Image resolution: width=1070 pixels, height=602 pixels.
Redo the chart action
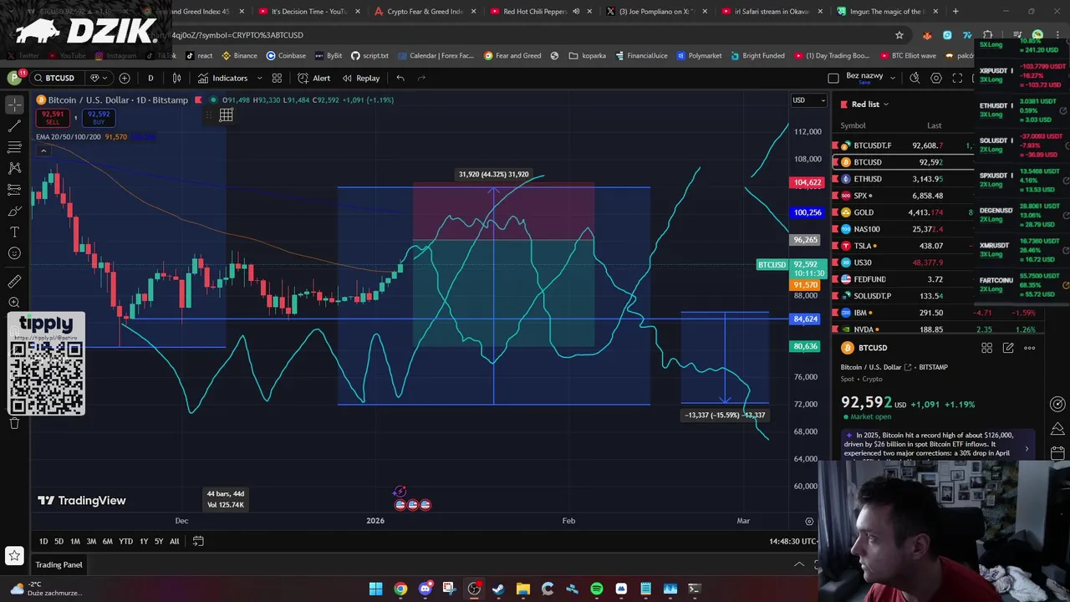421,78
